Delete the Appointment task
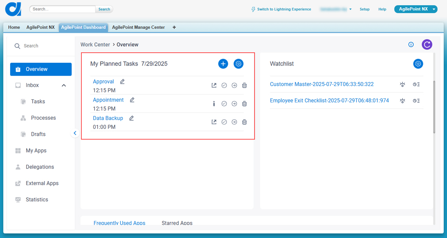 tap(244, 104)
